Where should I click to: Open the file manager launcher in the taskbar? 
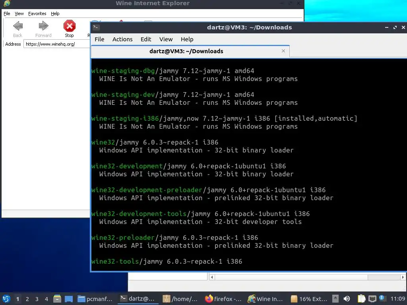tap(57, 299)
